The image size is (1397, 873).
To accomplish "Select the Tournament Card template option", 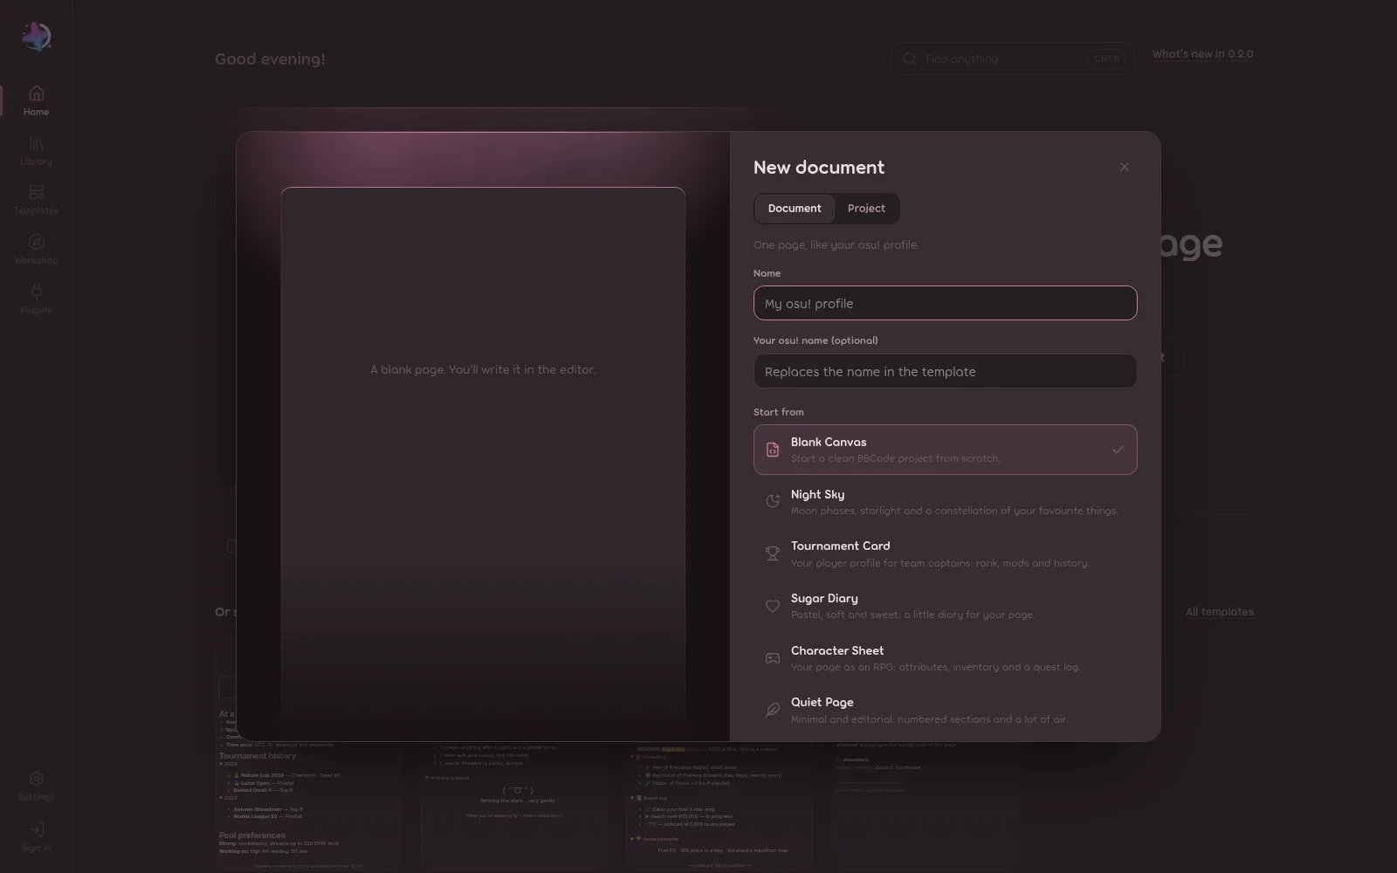I will pos(945,553).
